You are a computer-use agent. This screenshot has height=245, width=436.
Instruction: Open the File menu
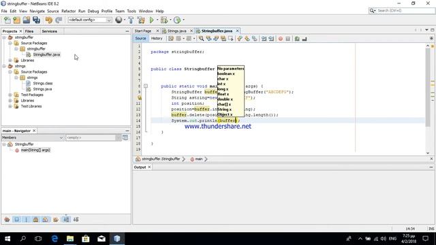[x=4, y=11]
